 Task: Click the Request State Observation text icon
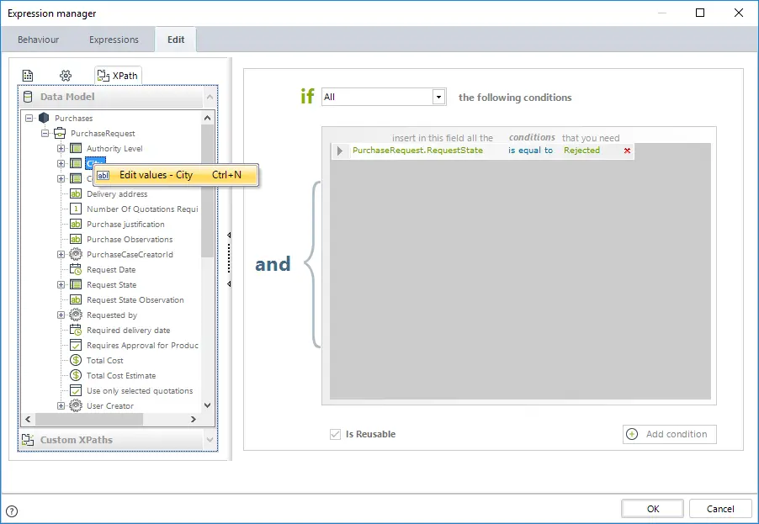(76, 300)
